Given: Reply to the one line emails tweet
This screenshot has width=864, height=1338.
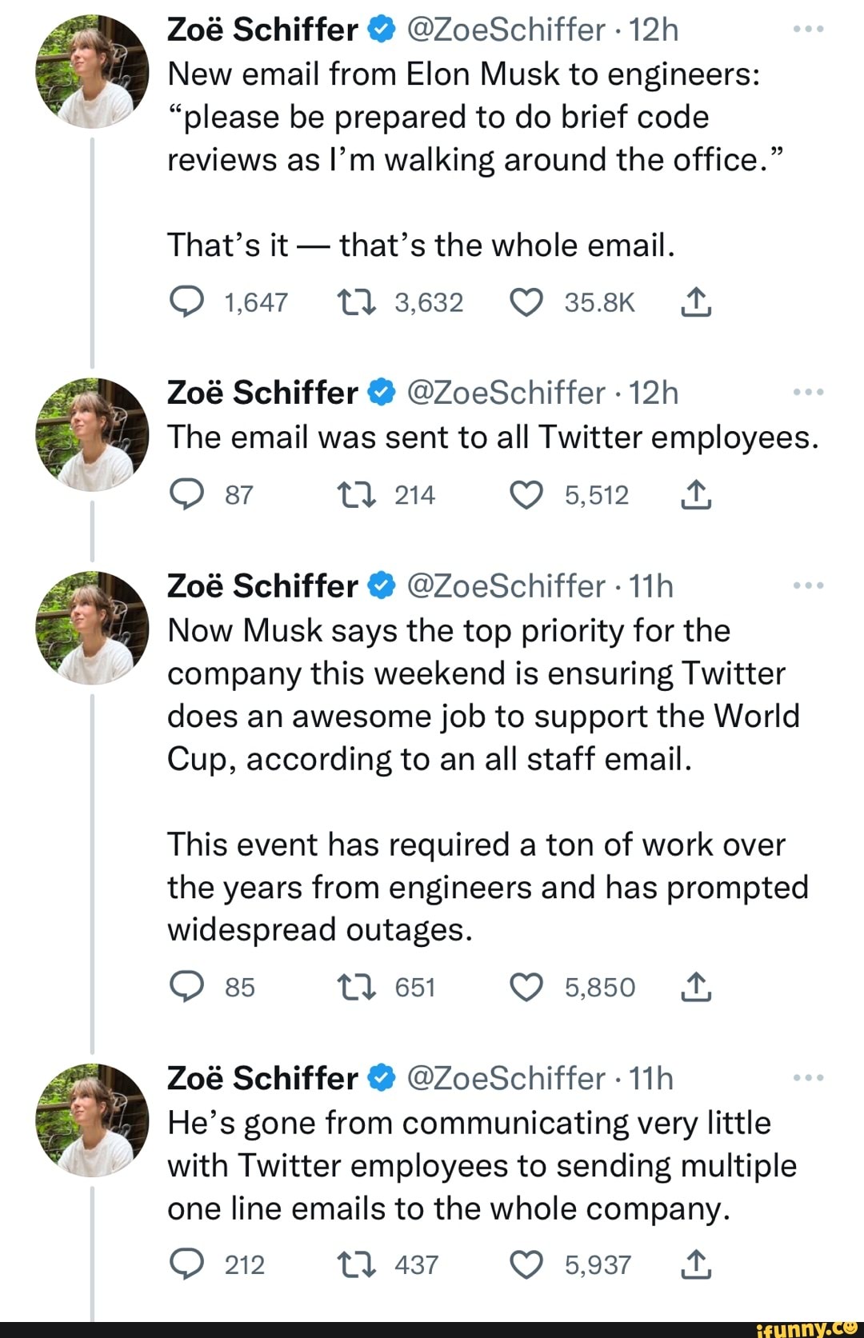Looking at the screenshot, I should [x=187, y=1264].
